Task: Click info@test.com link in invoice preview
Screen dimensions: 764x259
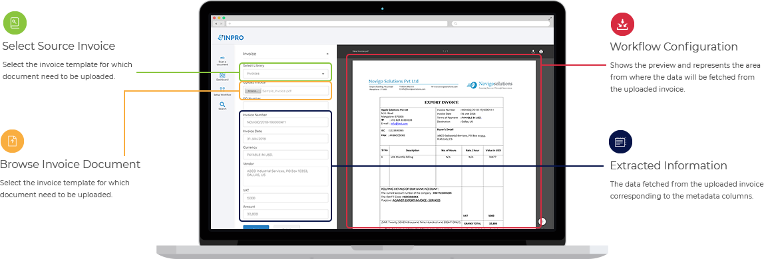Action: (399, 124)
